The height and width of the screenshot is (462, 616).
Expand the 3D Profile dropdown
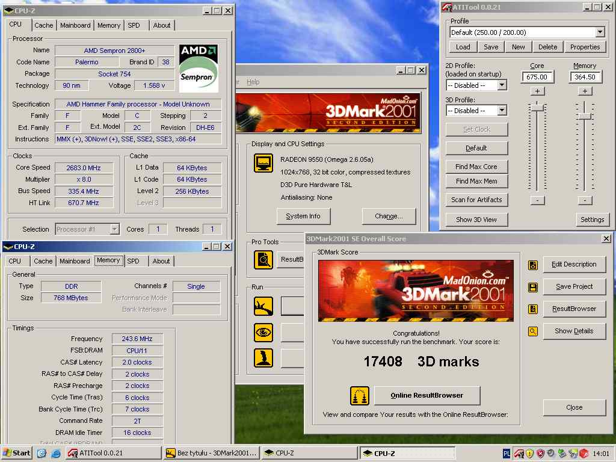(x=502, y=111)
